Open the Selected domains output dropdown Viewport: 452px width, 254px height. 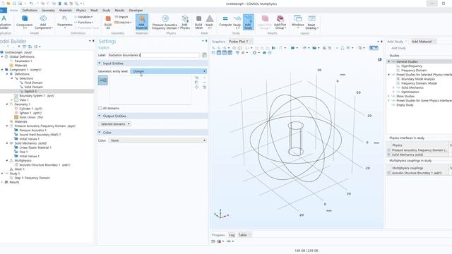[x=114, y=124]
